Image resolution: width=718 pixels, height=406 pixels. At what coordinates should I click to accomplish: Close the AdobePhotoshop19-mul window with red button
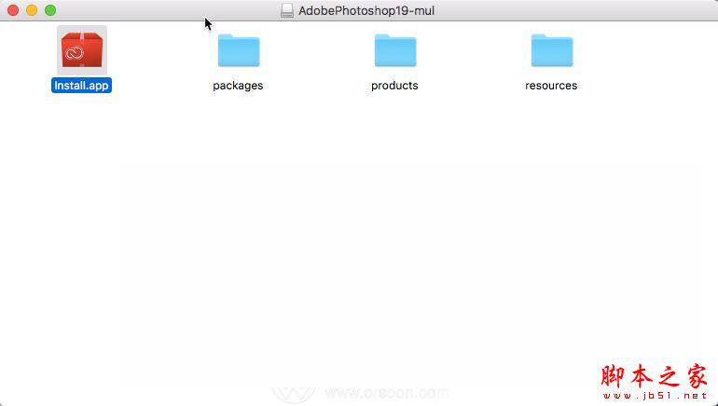coord(13,10)
